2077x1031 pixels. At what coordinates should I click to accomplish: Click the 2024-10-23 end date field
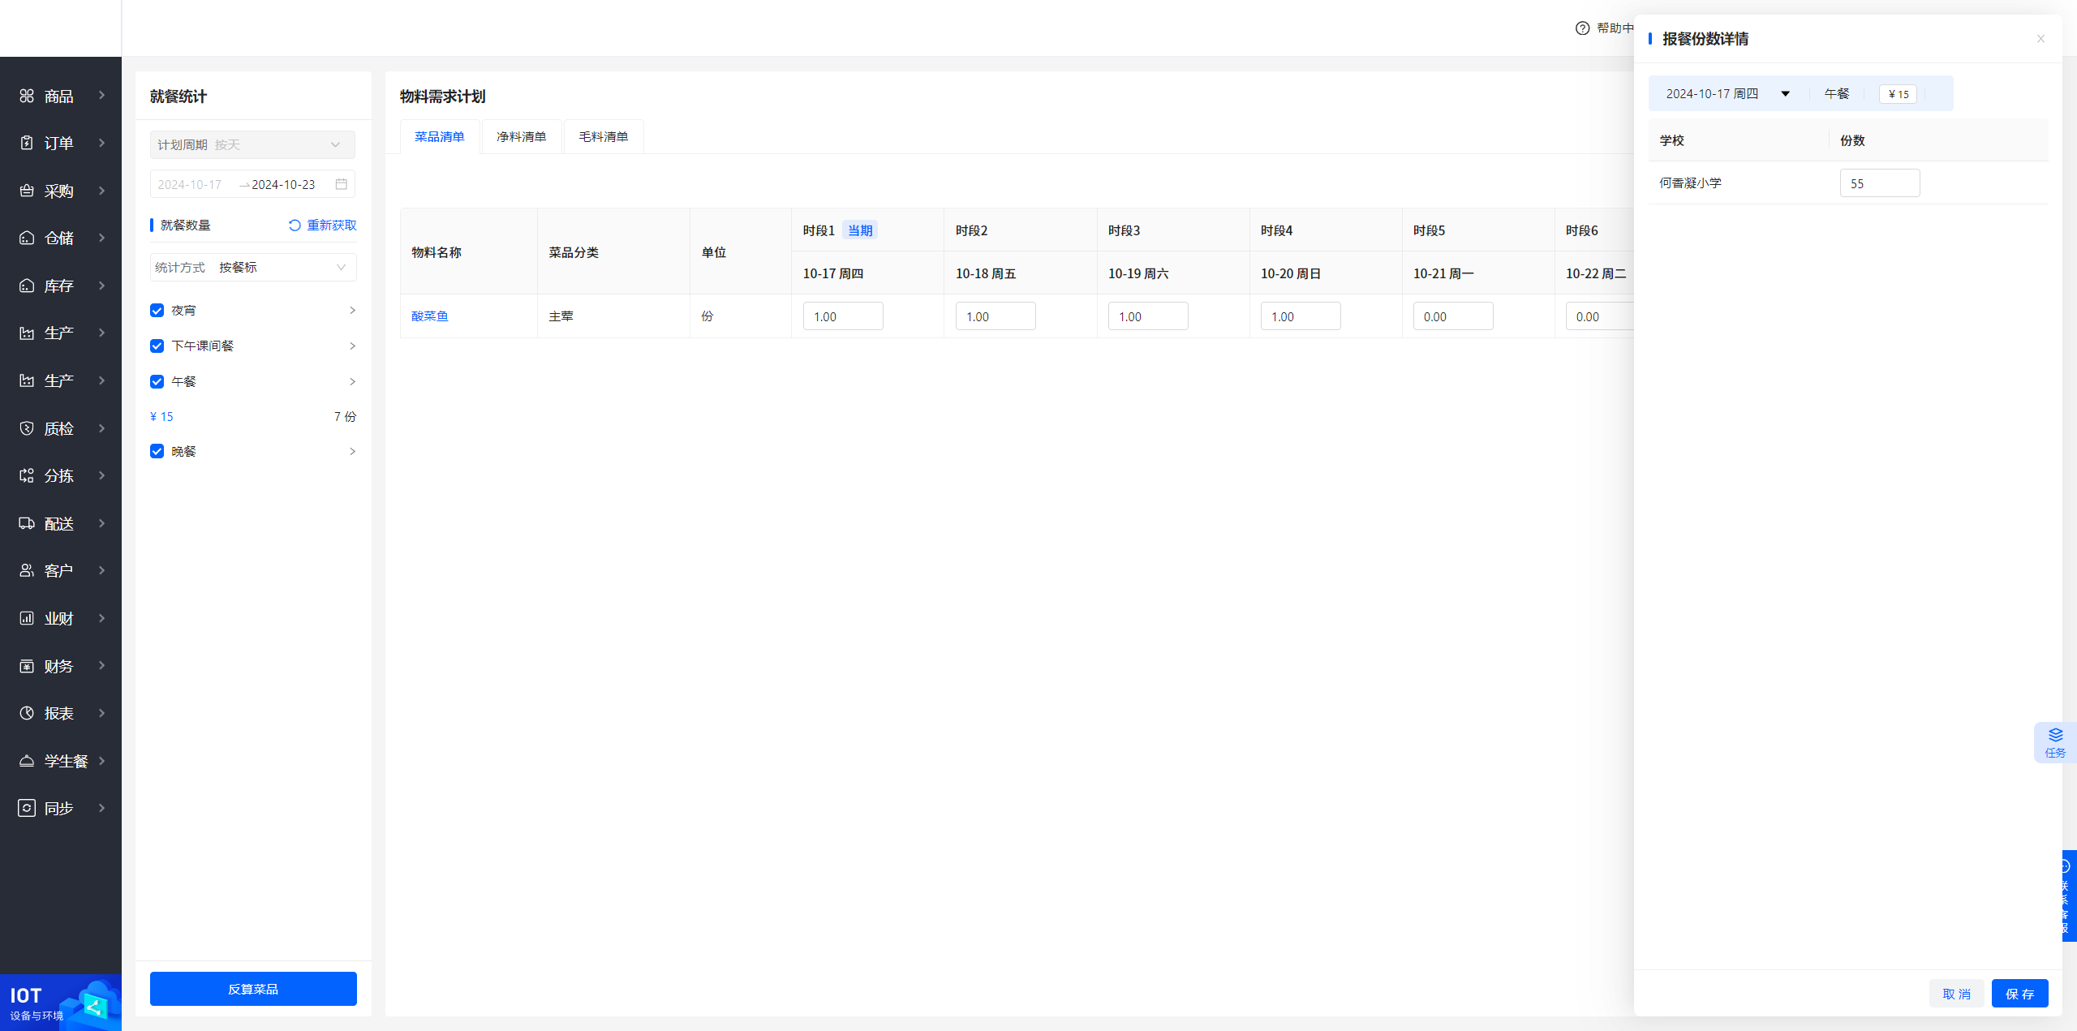click(283, 185)
